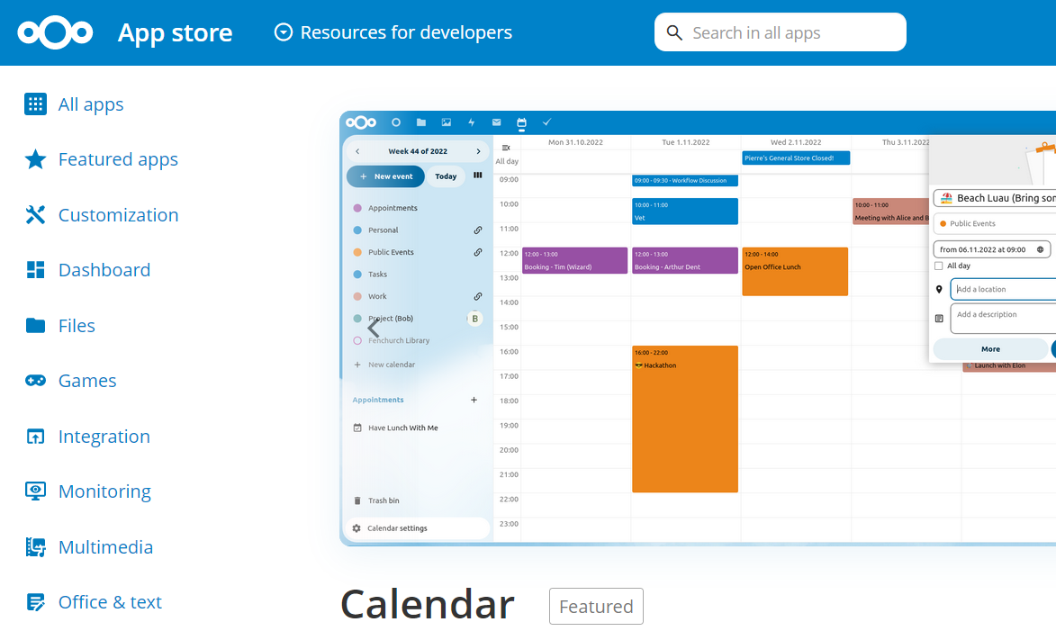Open the Files folder icon
The height and width of the screenshot is (631, 1056).
[x=35, y=326]
